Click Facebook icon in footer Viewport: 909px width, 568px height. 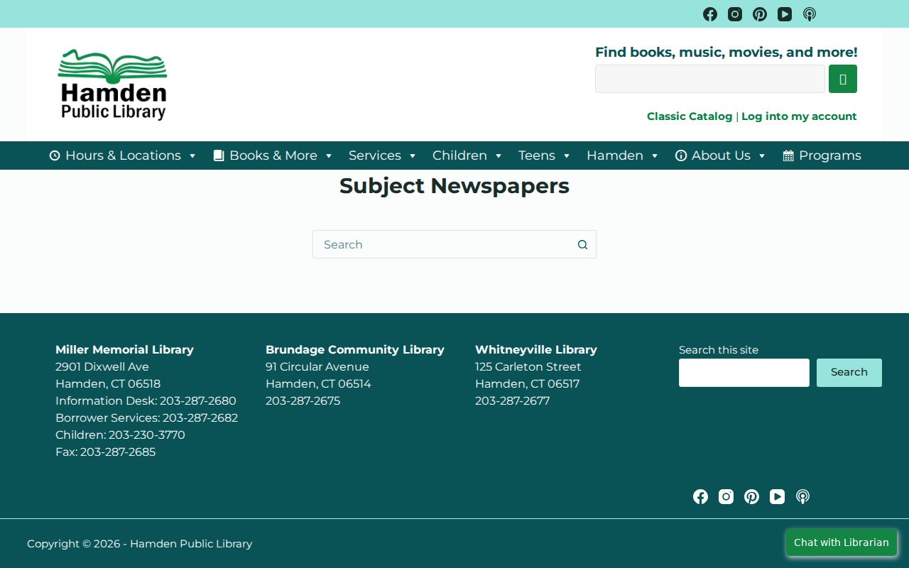[x=701, y=497]
